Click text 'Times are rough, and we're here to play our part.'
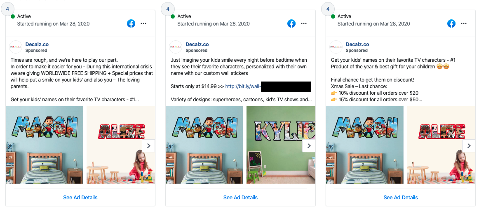479x210 pixels. pyautogui.click(x=64, y=60)
